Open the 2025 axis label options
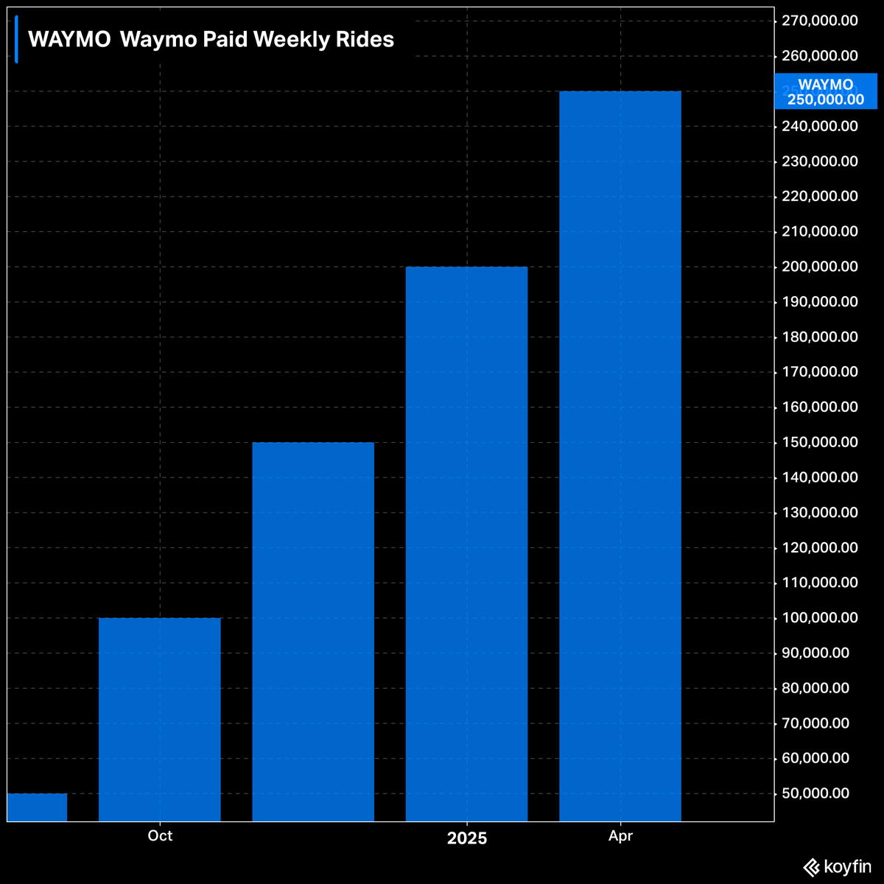This screenshot has width=884, height=884. point(467,838)
